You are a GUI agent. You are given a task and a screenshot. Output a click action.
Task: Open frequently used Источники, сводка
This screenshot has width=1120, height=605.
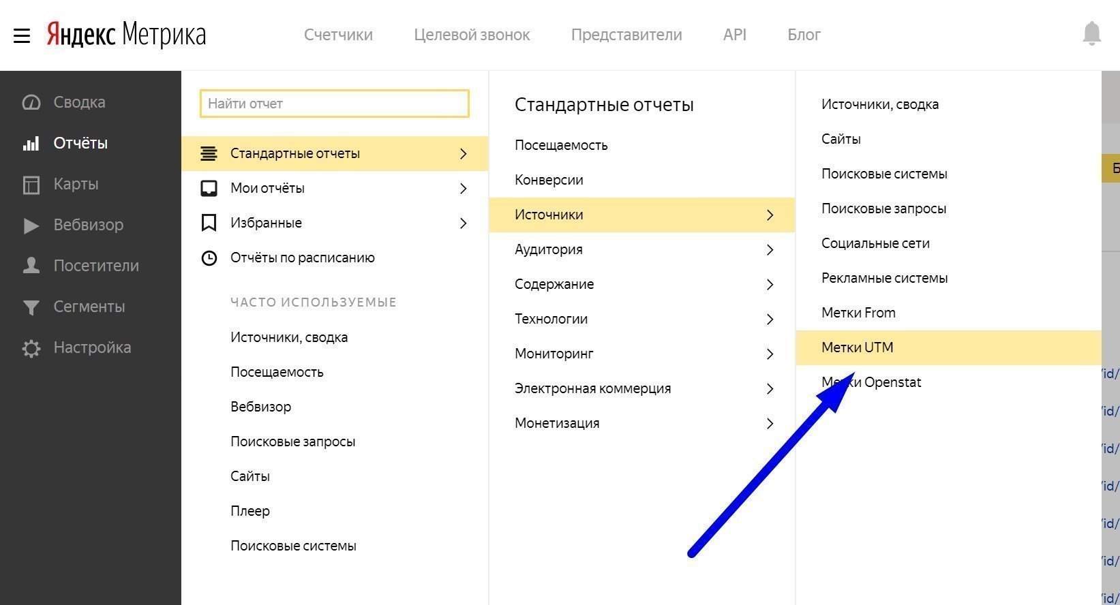[289, 337]
